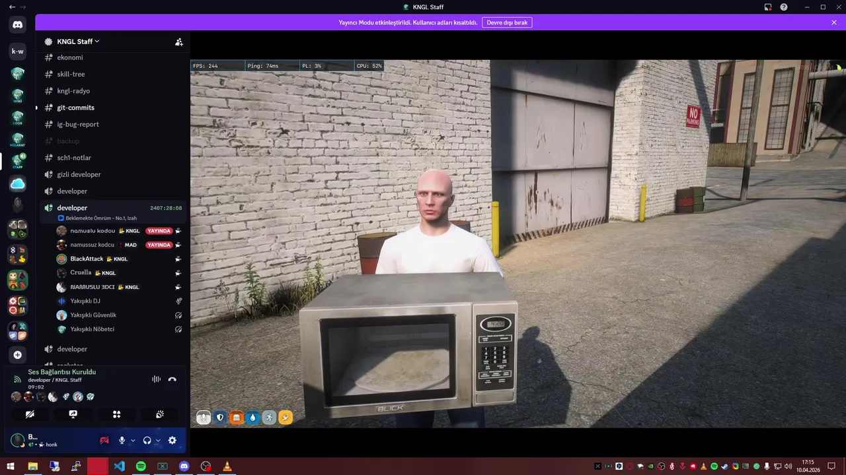Open inbox icon in Discord title bar
The height and width of the screenshot is (475, 846).
(x=768, y=7)
